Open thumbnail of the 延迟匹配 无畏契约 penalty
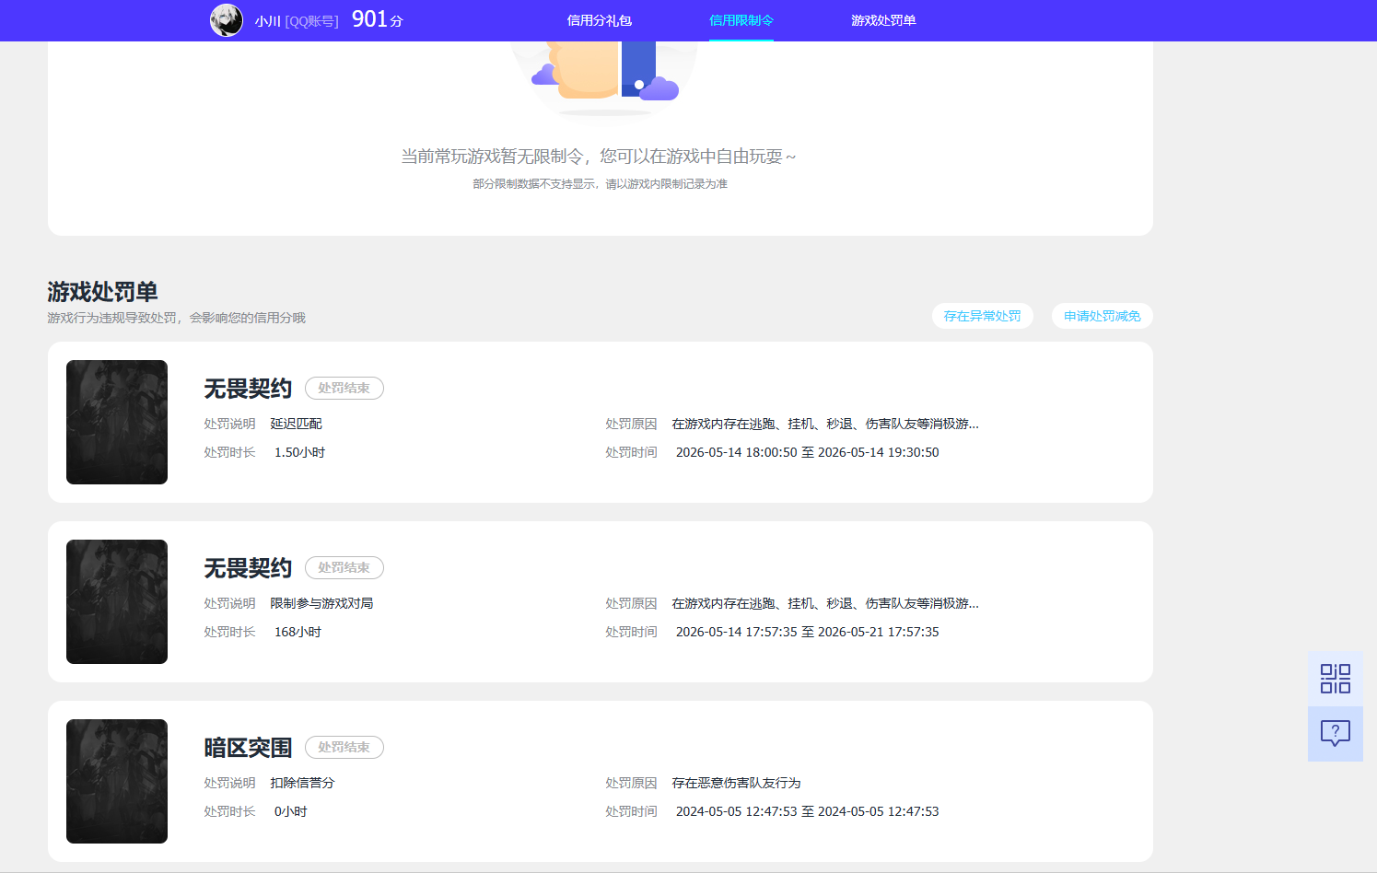 (x=117, y=422)
